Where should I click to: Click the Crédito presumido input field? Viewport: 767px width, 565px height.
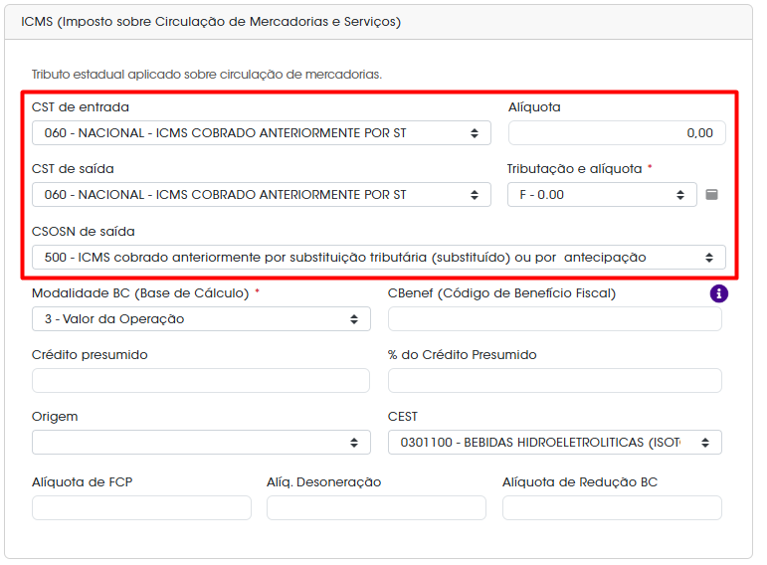coord(201,381)
